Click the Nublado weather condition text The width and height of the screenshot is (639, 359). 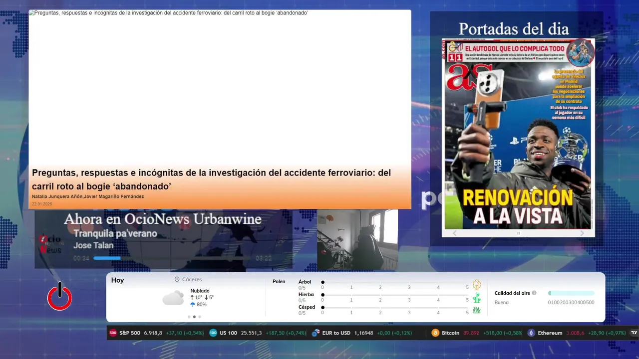pos(200,291)
